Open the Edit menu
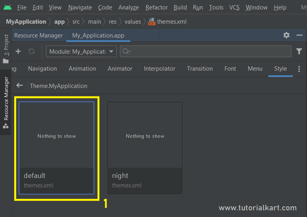Image resolution: width=307 pixels, height=217 pixels. coord(38,7)
